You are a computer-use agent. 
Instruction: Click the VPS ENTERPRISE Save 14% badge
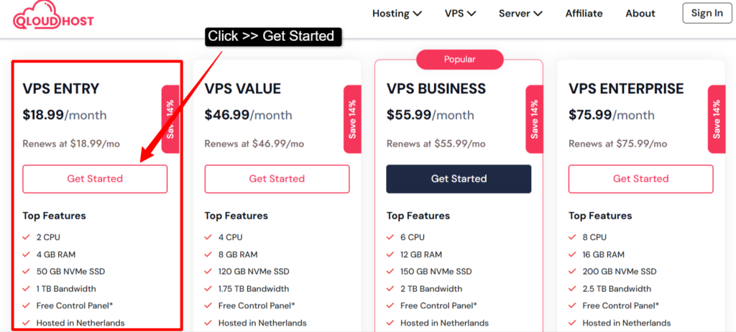[x=717, y=119]
